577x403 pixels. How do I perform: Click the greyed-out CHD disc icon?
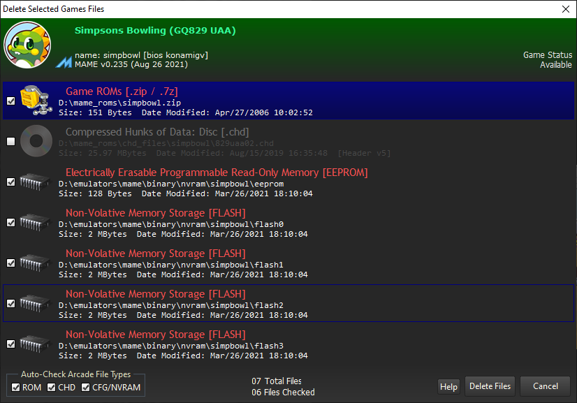tap(35, 141)
